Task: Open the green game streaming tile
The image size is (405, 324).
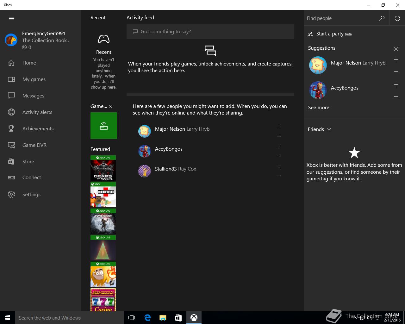Action: click(104, 126)
